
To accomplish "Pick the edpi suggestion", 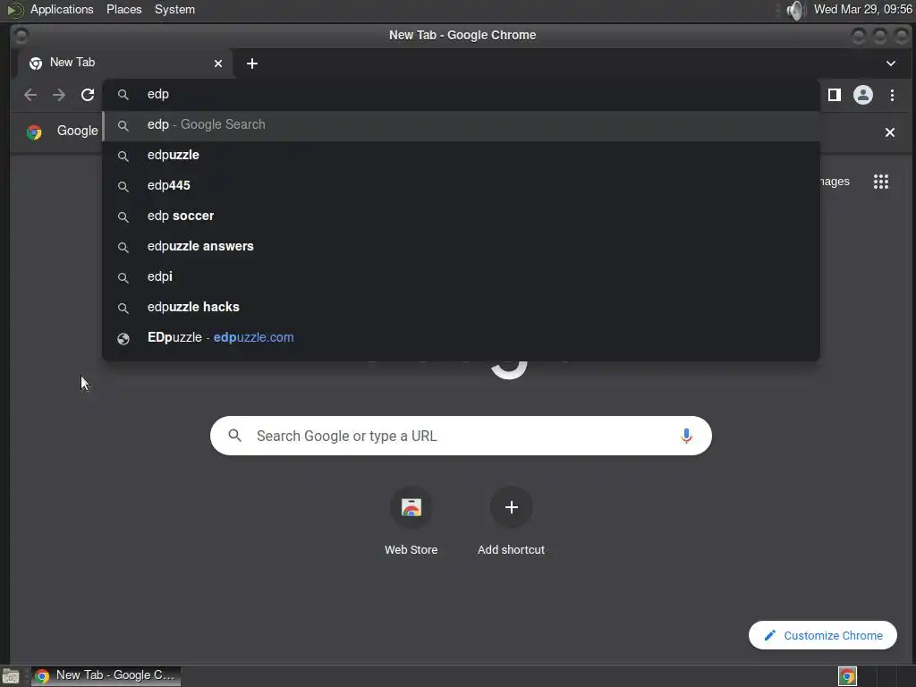I will [x=461, y=277].
